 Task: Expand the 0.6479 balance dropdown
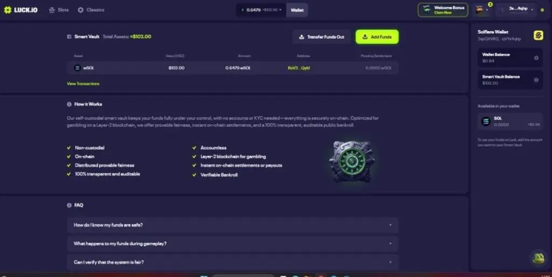(261, 10)
